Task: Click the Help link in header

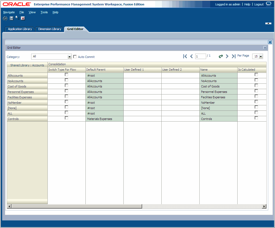Action: pos(247,4)
